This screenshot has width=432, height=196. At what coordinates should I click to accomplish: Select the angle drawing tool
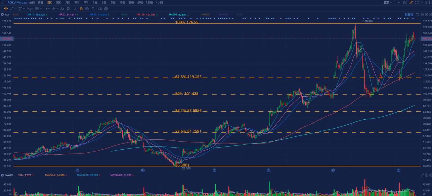click(x=75, y=9)
